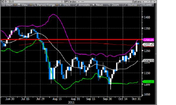The height and width of the screenshot is (105, 176).
Task: Click the white 1277.47 price label
Action: click(149, 45)
